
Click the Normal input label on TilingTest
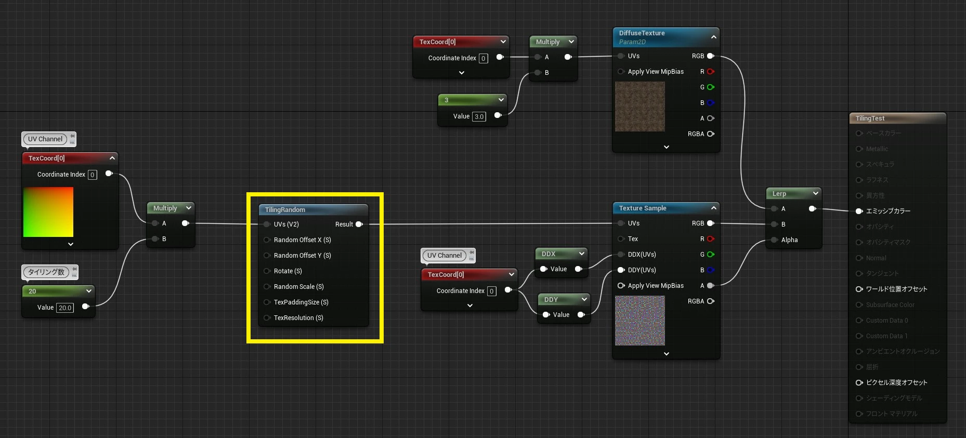[876, 258]
